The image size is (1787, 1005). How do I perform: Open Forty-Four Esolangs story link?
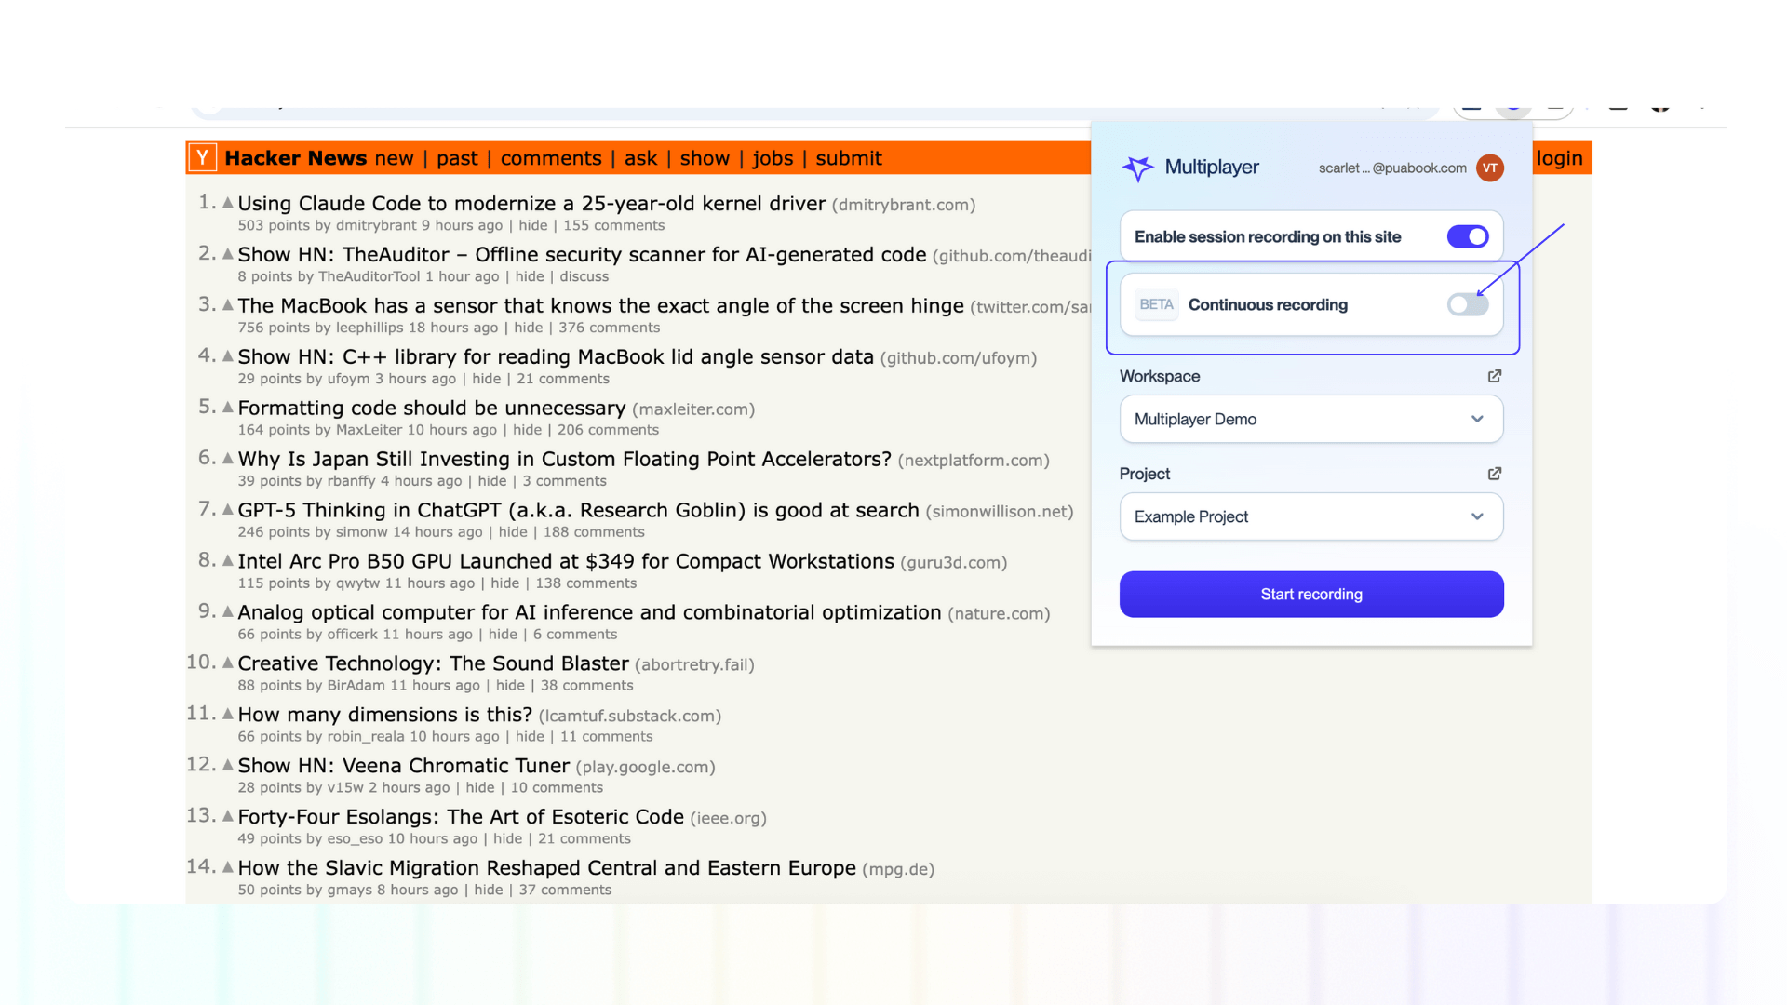[x=461, y=817]
